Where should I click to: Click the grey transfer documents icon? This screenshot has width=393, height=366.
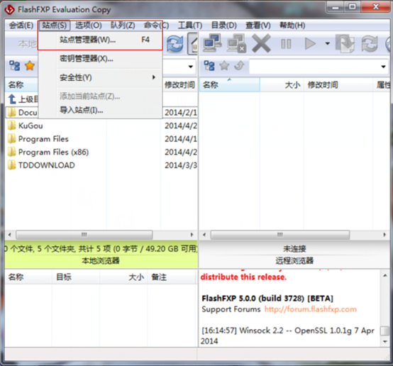[x=345, y=43]
